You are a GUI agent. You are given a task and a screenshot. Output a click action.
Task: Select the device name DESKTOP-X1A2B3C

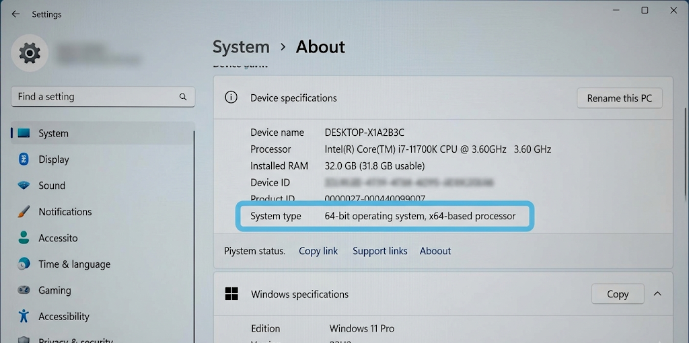(364, 132)
